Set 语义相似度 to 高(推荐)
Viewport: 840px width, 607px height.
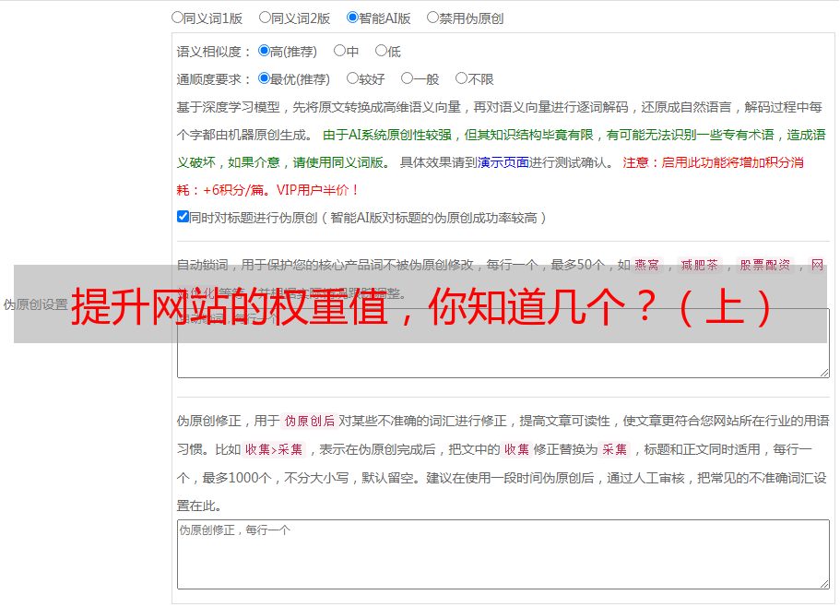[x=264, y=51]
